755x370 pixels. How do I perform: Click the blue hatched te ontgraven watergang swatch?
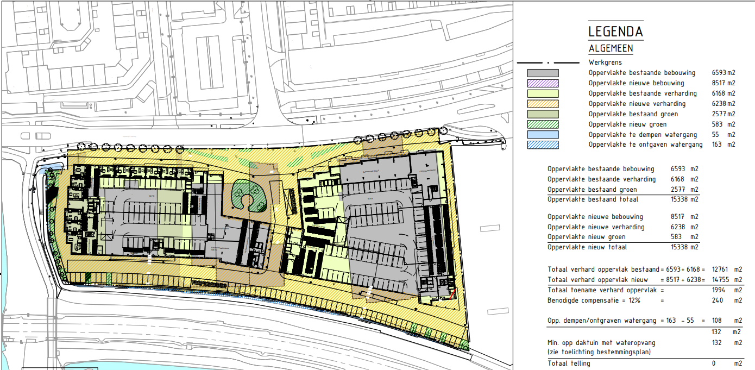542,145
